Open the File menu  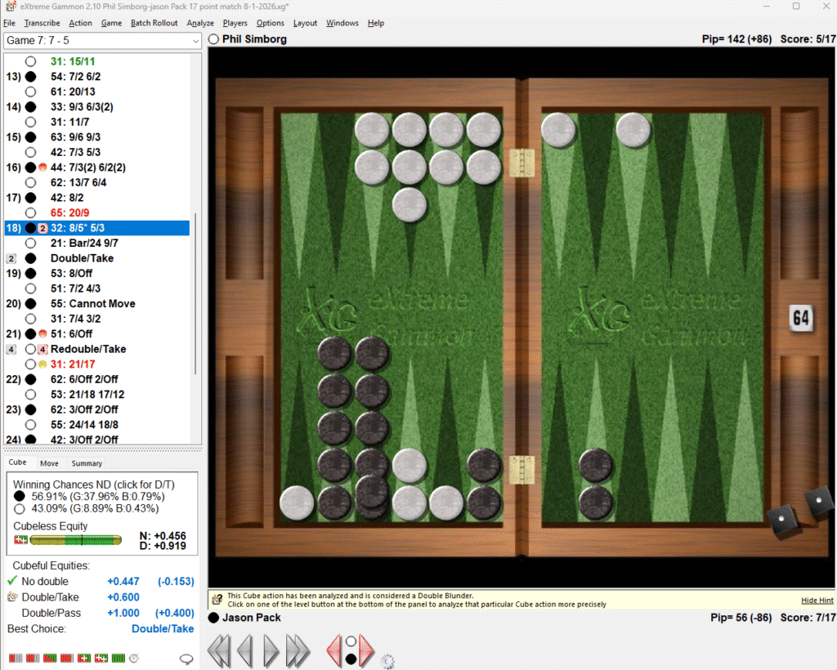click(9, 23)
